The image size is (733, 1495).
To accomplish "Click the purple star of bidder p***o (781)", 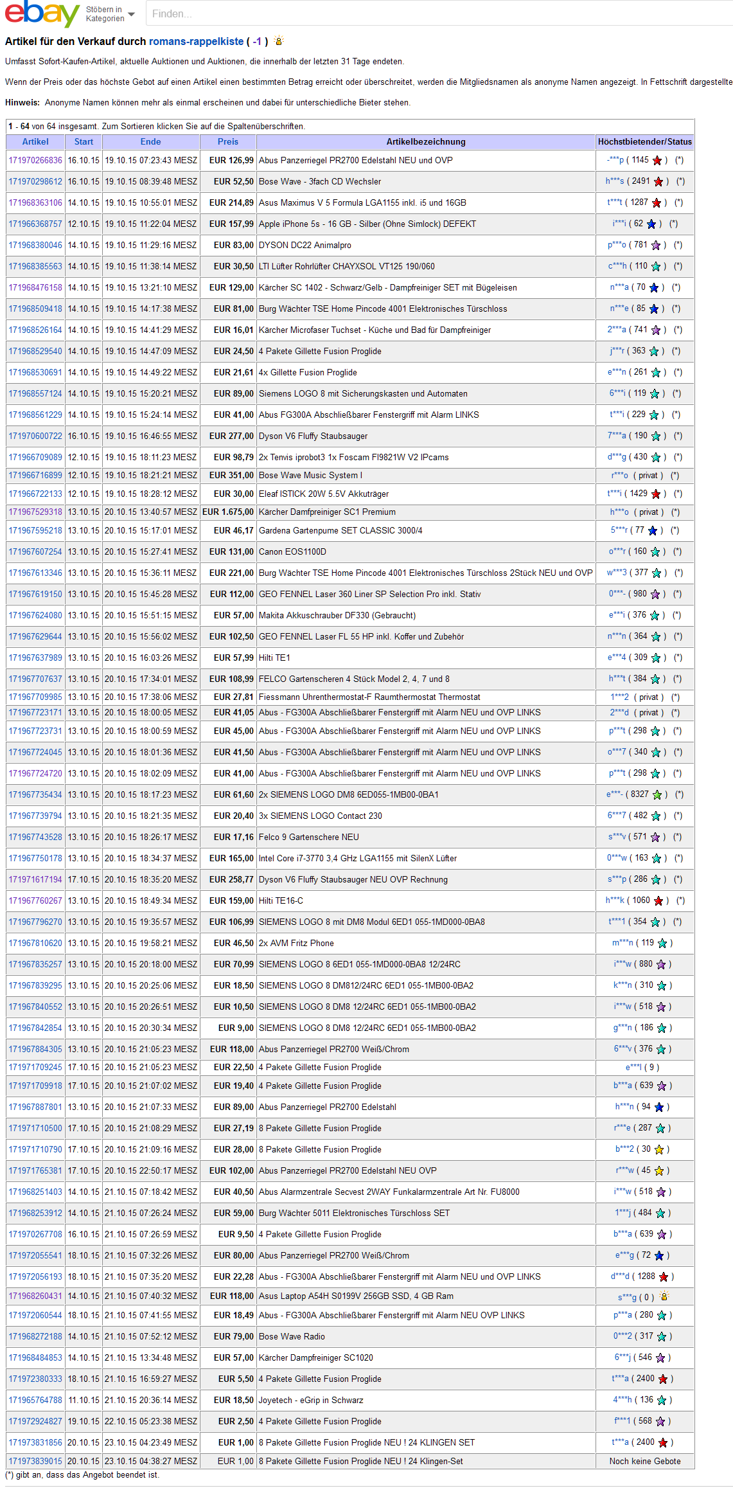I will click(656, 246).
